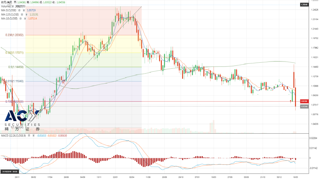Click the 1.25846 crosshair price label

tap(304, 5)
